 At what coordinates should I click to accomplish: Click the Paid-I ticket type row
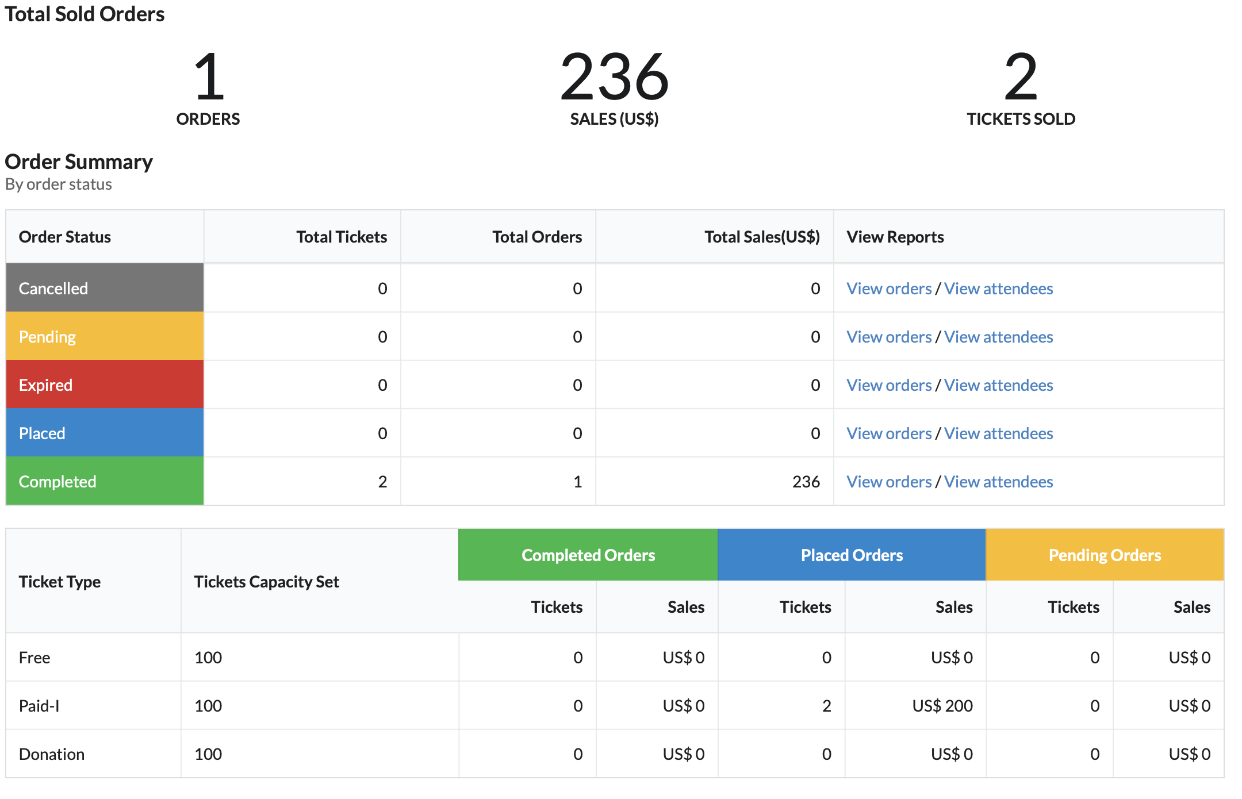(x=615, y=706)
